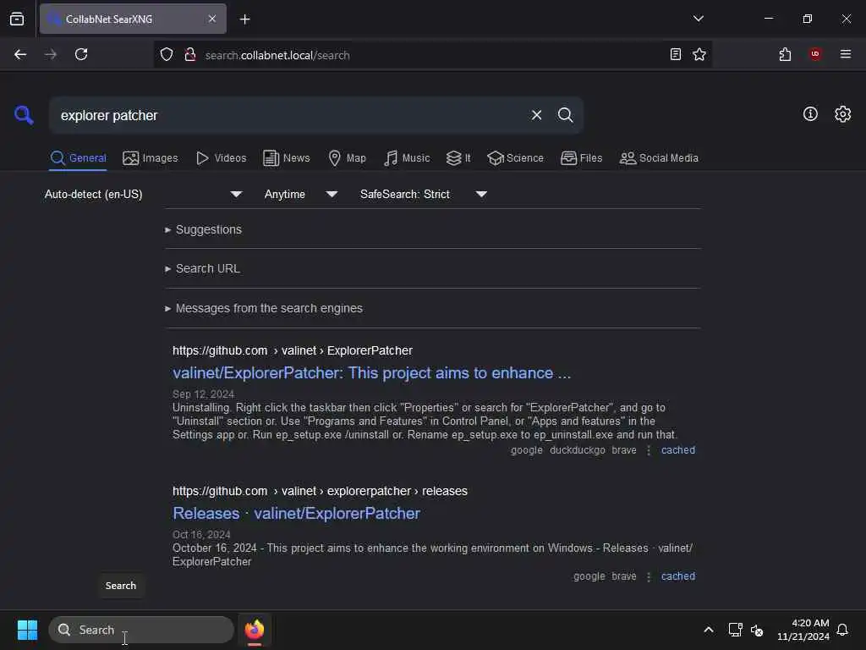Open network status tray icon
Image resolution: width=866 pixels, height=650 pixels.
pos(735,630)
